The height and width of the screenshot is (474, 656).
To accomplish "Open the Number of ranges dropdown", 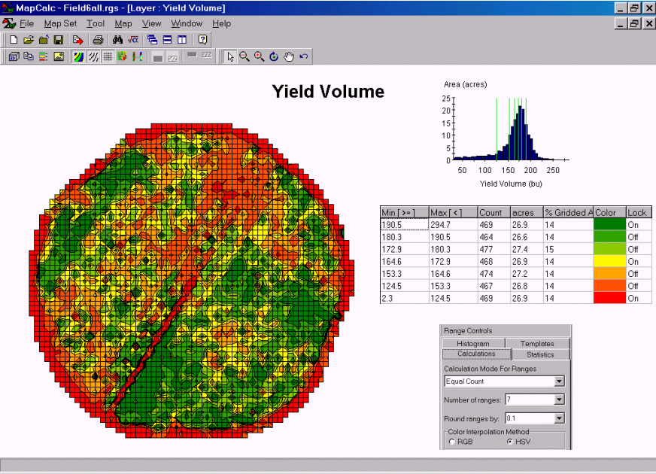I will (x=558, y=400).
